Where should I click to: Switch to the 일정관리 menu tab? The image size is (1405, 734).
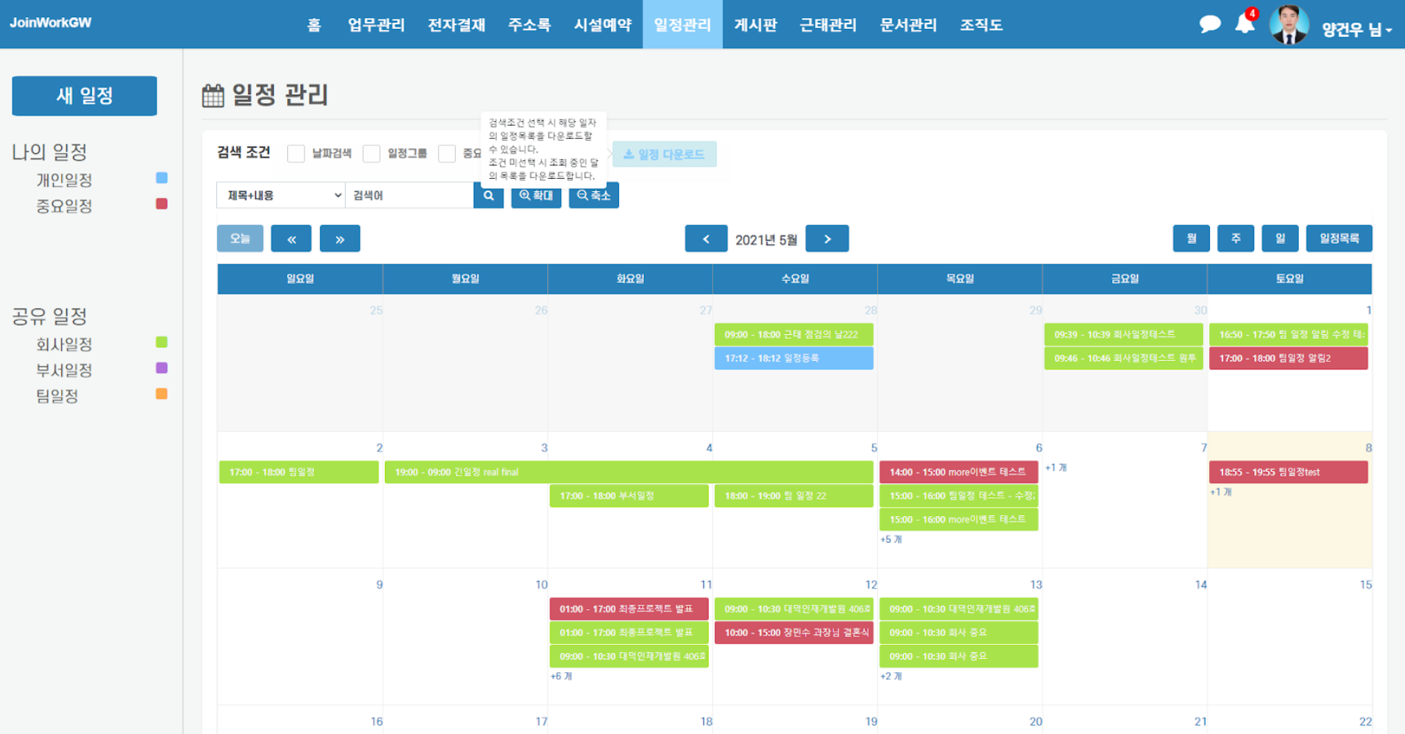[682, 24]
